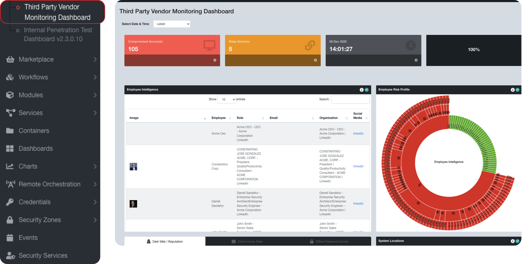
Task: Click the Security Zones lock icon
Action: click(10, 220)
